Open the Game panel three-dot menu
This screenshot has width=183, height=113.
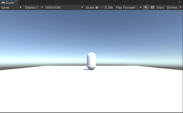point(179,2)
